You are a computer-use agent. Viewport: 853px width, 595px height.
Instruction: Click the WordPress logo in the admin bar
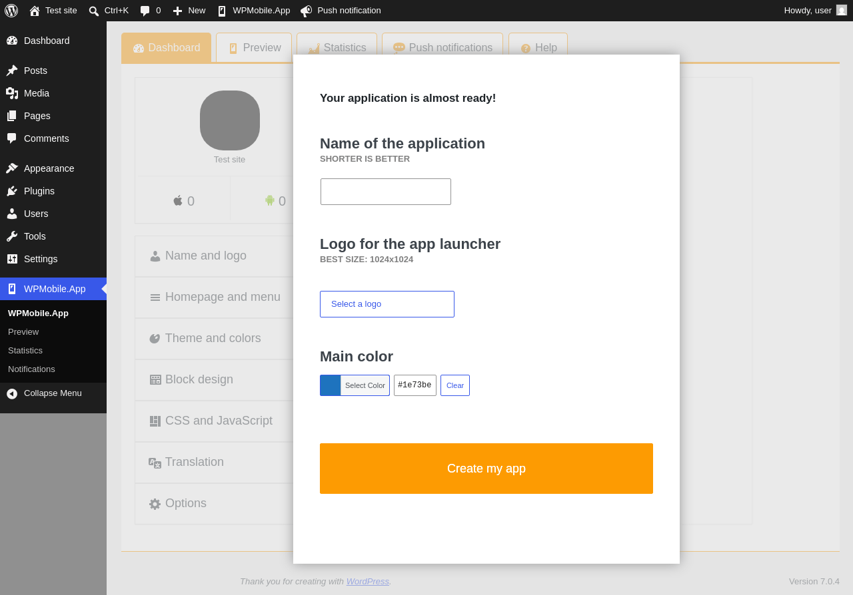tap(11, 11)
